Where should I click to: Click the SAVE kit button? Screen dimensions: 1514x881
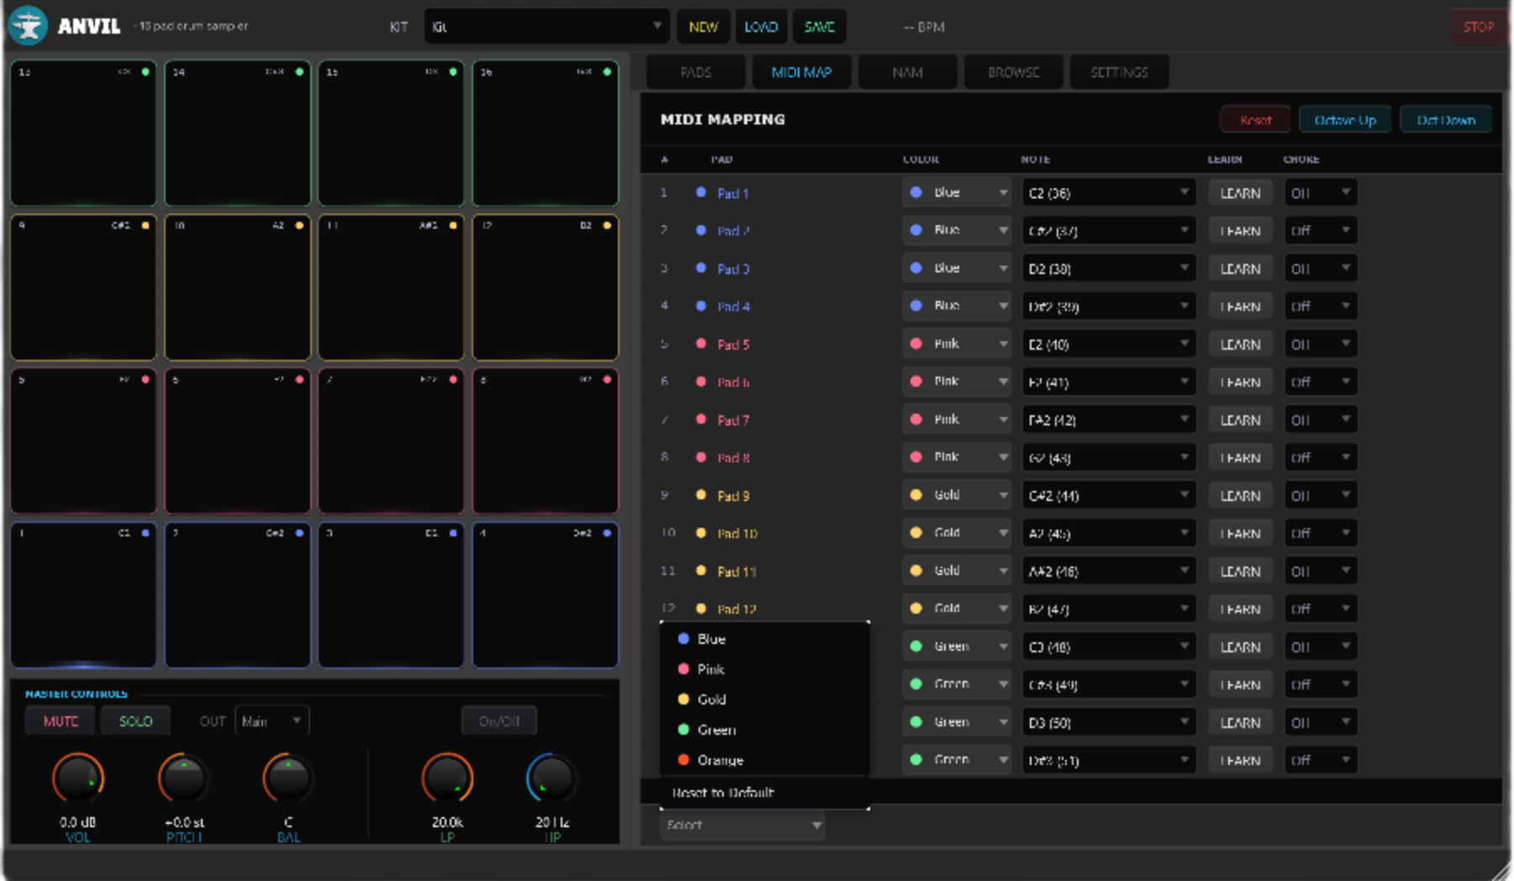pyautogui.click(x=820, y=27)
